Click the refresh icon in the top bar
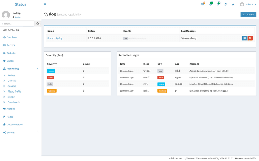 pos(226,4)
